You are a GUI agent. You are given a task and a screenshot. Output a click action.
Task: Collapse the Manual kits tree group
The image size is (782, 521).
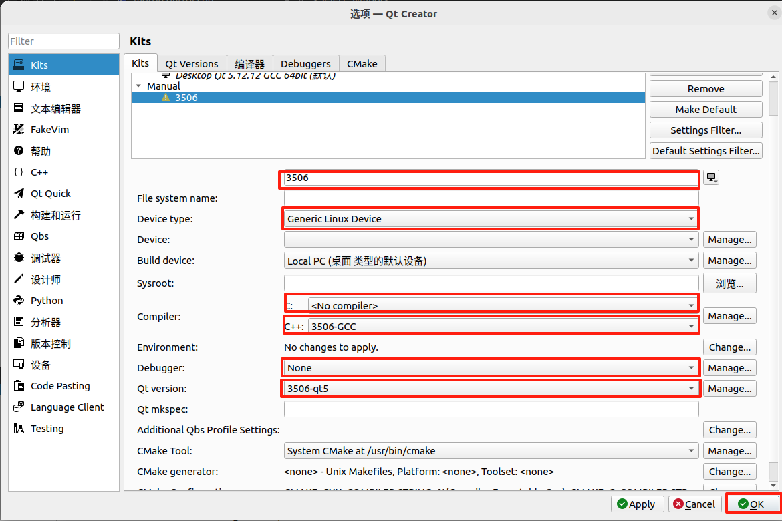tap(138, 86)
